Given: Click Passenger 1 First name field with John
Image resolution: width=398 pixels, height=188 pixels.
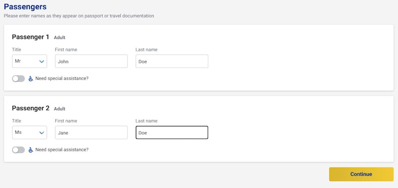Looking at the screenshot, I should click(x=92, y=61).
